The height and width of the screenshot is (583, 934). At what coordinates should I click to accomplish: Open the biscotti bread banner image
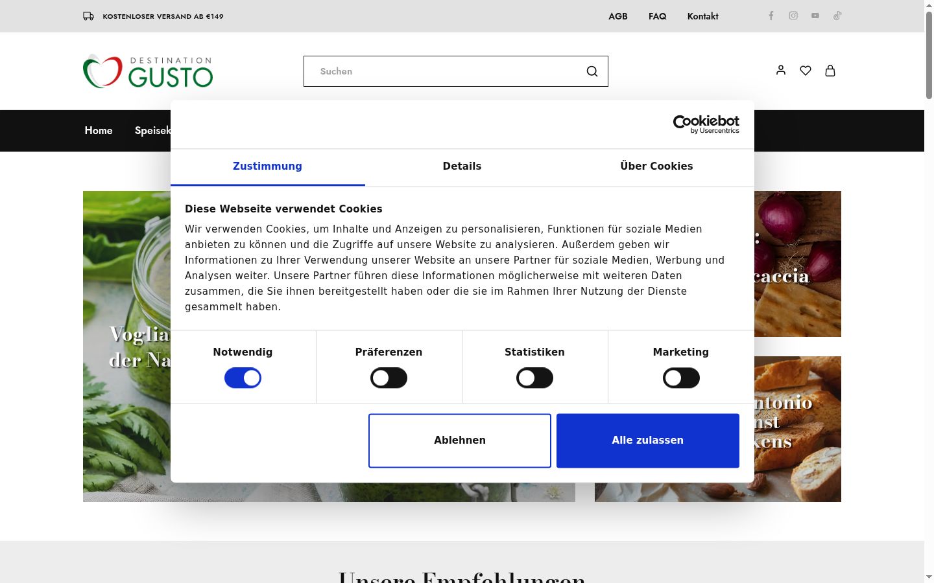point(798,429)
